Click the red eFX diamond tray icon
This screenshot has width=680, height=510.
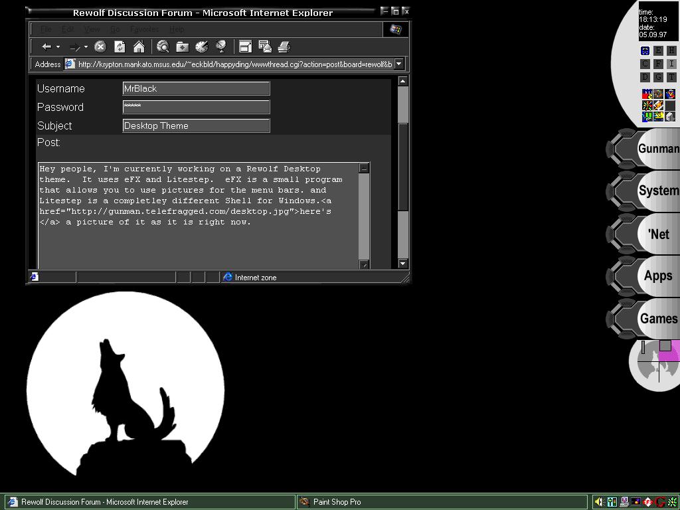pos(648,502)
